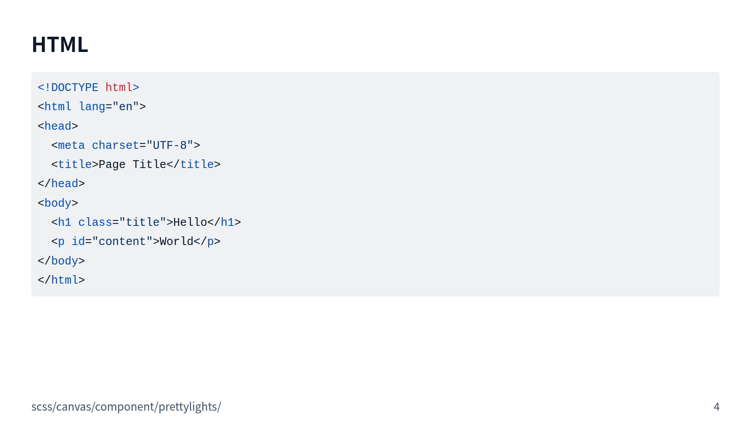Screen dimensions: 751x422
Task: Click the html lang="en" opening tag
Action: pyautogui.click(x=92, y=107)
